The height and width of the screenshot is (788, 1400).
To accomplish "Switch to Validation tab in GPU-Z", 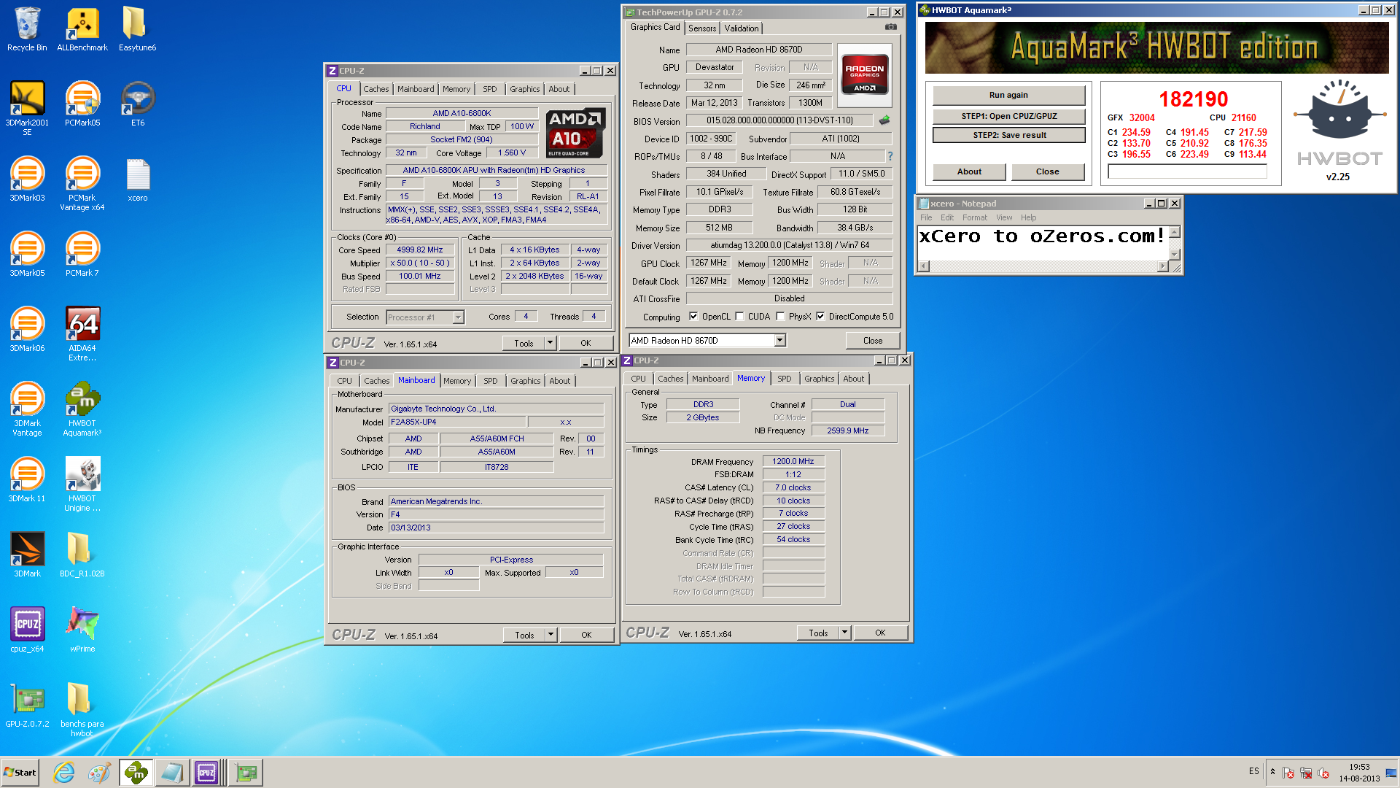I will [742, 28].
